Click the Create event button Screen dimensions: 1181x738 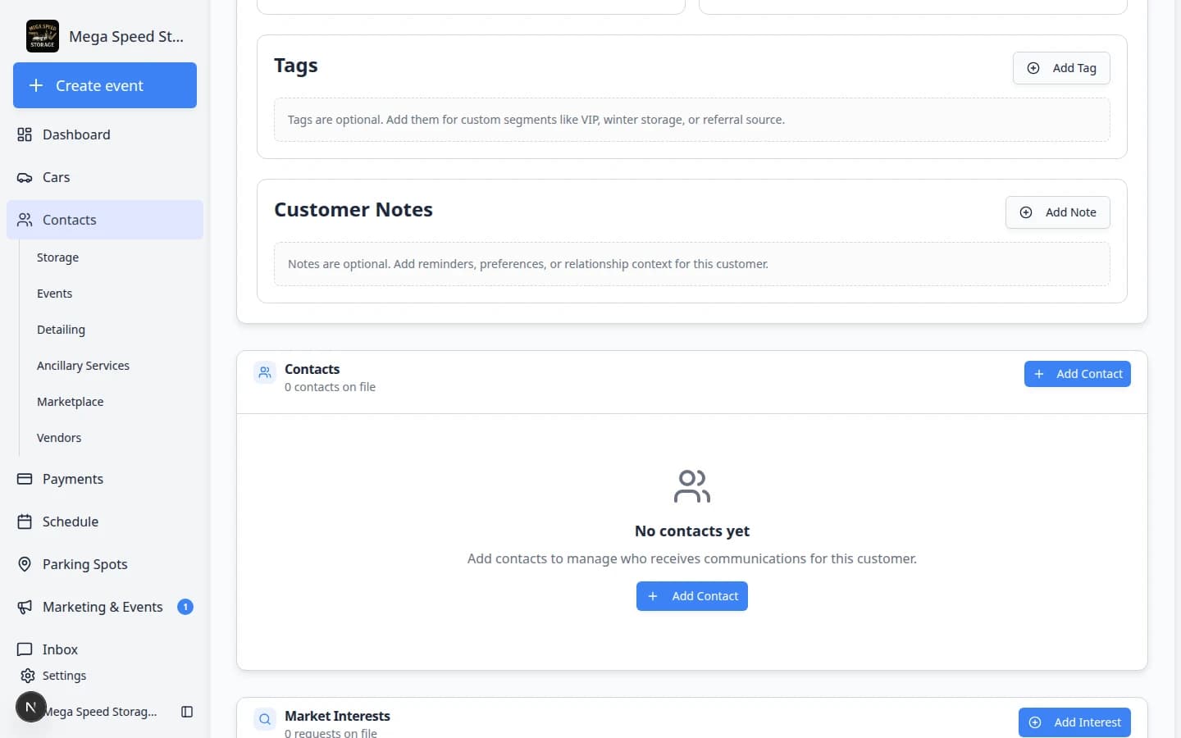click(105, 85)
